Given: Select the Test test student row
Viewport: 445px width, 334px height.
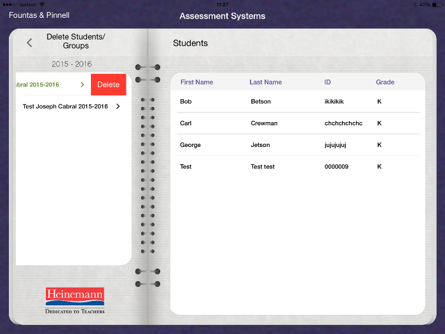Looking at the screenshot, I should point(298,167).
